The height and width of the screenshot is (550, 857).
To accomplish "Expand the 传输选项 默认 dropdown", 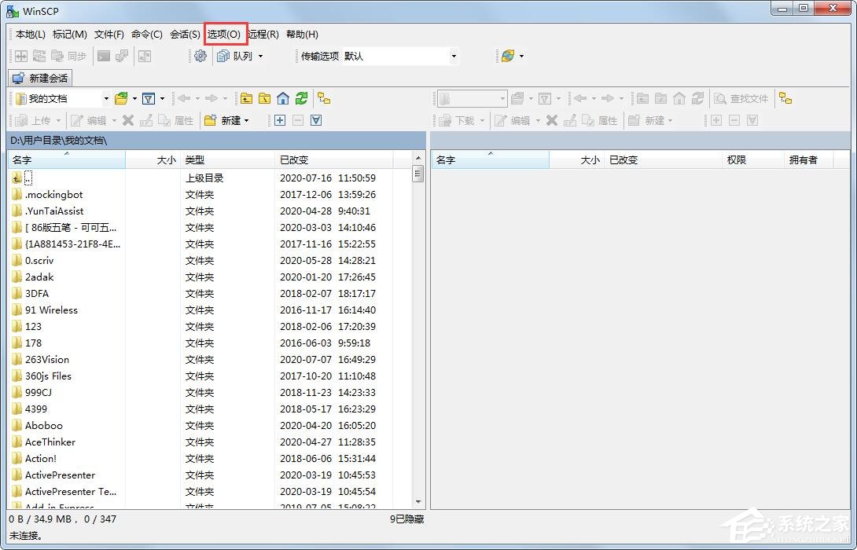I will tap(453, 56).
